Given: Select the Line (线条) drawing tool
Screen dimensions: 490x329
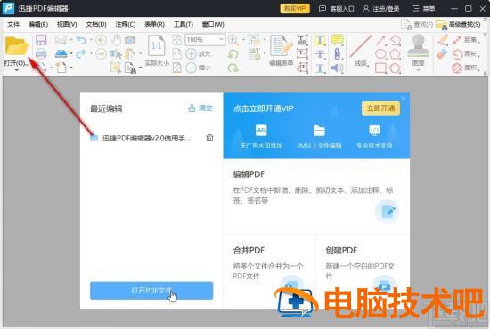Looking at the screenshot, I should pos(361,51).
